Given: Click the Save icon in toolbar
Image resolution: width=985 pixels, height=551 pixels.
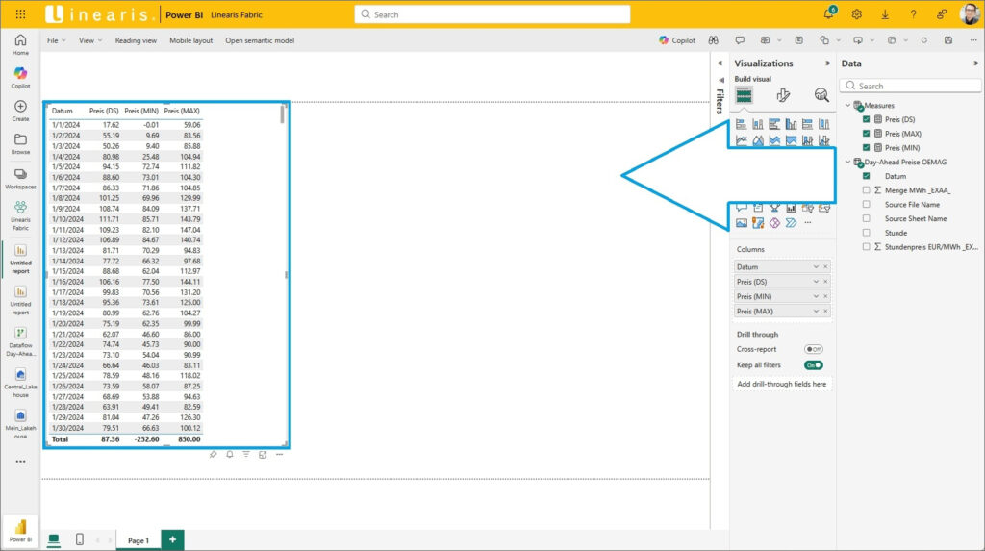Looking at the screenshot, I should (x=948, y=40).
